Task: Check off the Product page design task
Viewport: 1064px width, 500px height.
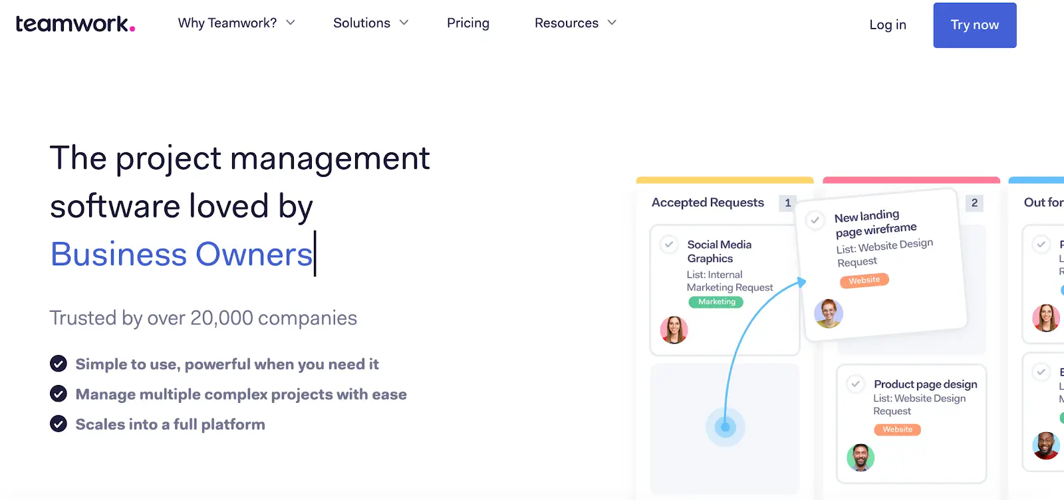Action: pos(856,384)
